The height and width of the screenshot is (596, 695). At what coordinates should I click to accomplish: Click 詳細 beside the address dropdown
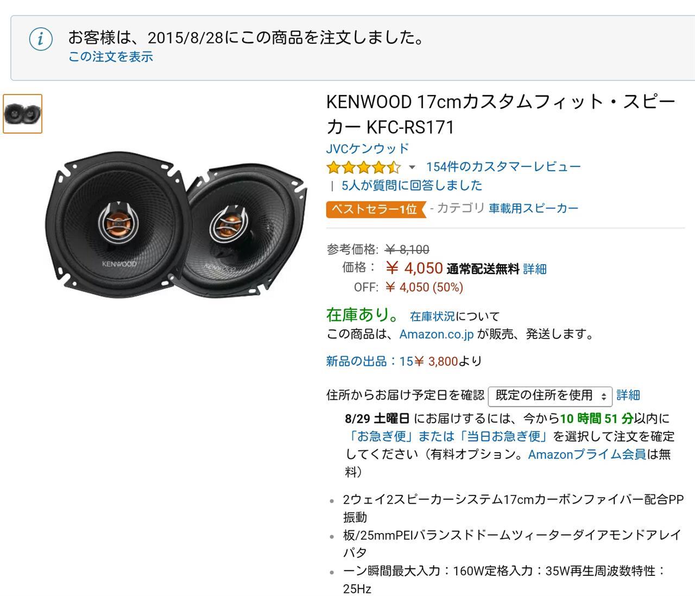click(628, 395)
